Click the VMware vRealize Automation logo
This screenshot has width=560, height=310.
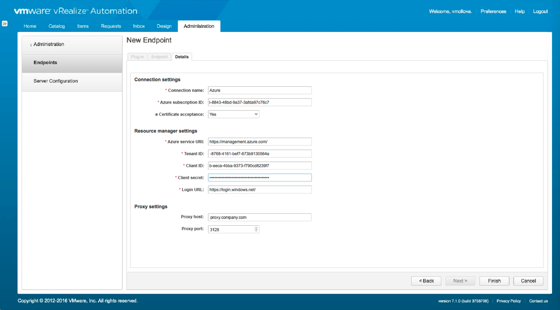tap(75, 11)
